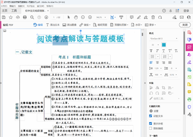Open the 文件(F) menu
The width and height of the screenshot is (193, 137).
4,6
